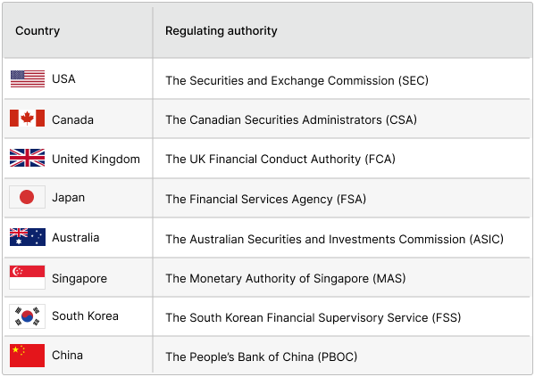Click the Canada maple leaf flag

click(28, 119)
